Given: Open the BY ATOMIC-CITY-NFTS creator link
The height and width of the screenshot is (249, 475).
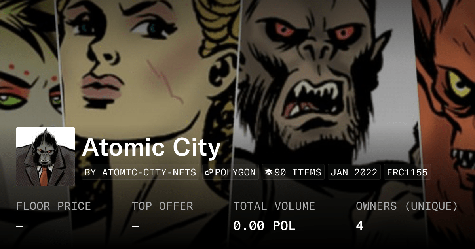Looking at the screenshot, I should pos(141,172).
